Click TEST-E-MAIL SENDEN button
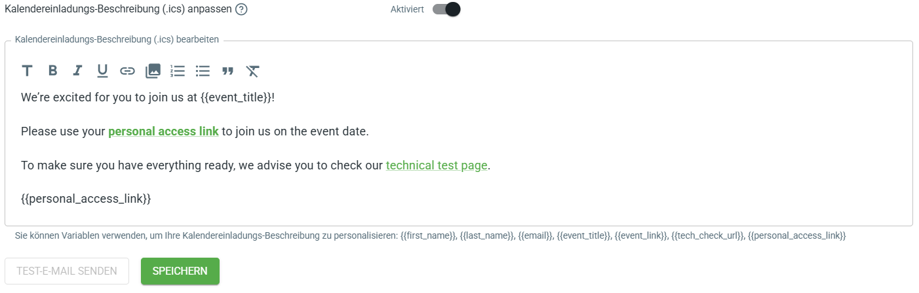The width and height of the screenshot is (919, 293). pyautogui.click(x=66, y=271)
